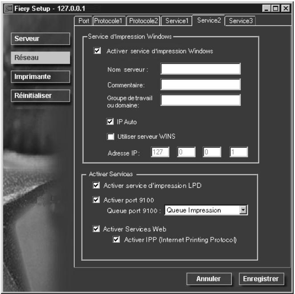Open the Service1 tab

coord(176,21)
